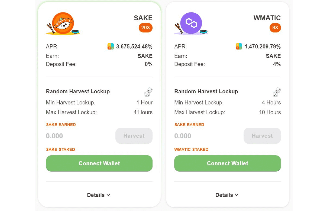Click the Harvest button on SAKE card

[134, 136]
